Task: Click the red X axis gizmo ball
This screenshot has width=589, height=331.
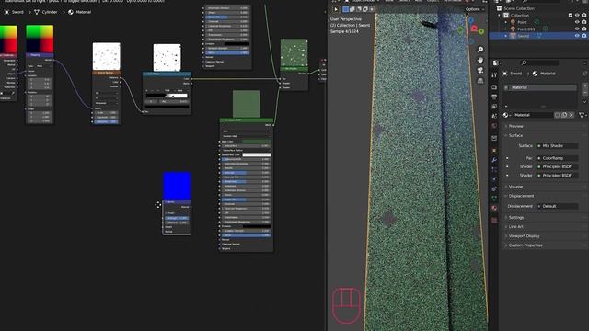Action: (x=474, y=29)
